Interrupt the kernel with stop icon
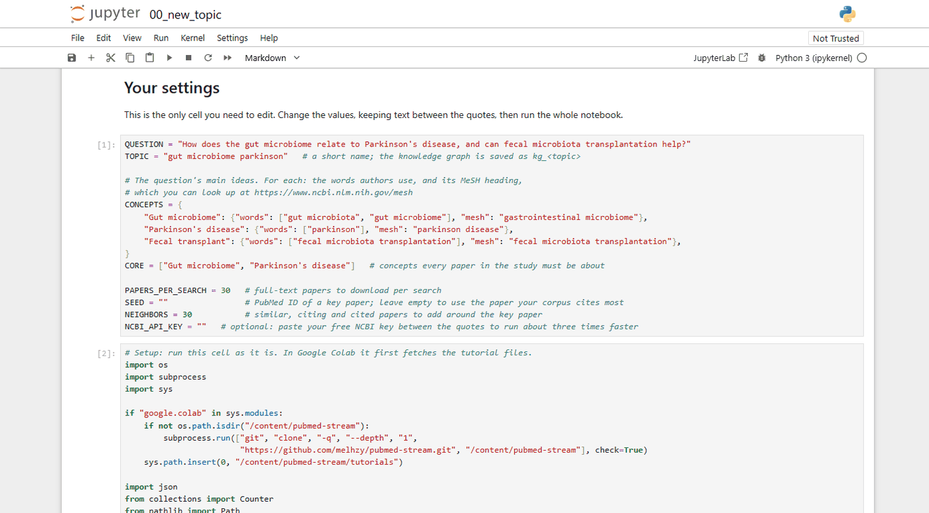This screenshot has height=513, width=929. pyautogui.click(x=188, y=58)
